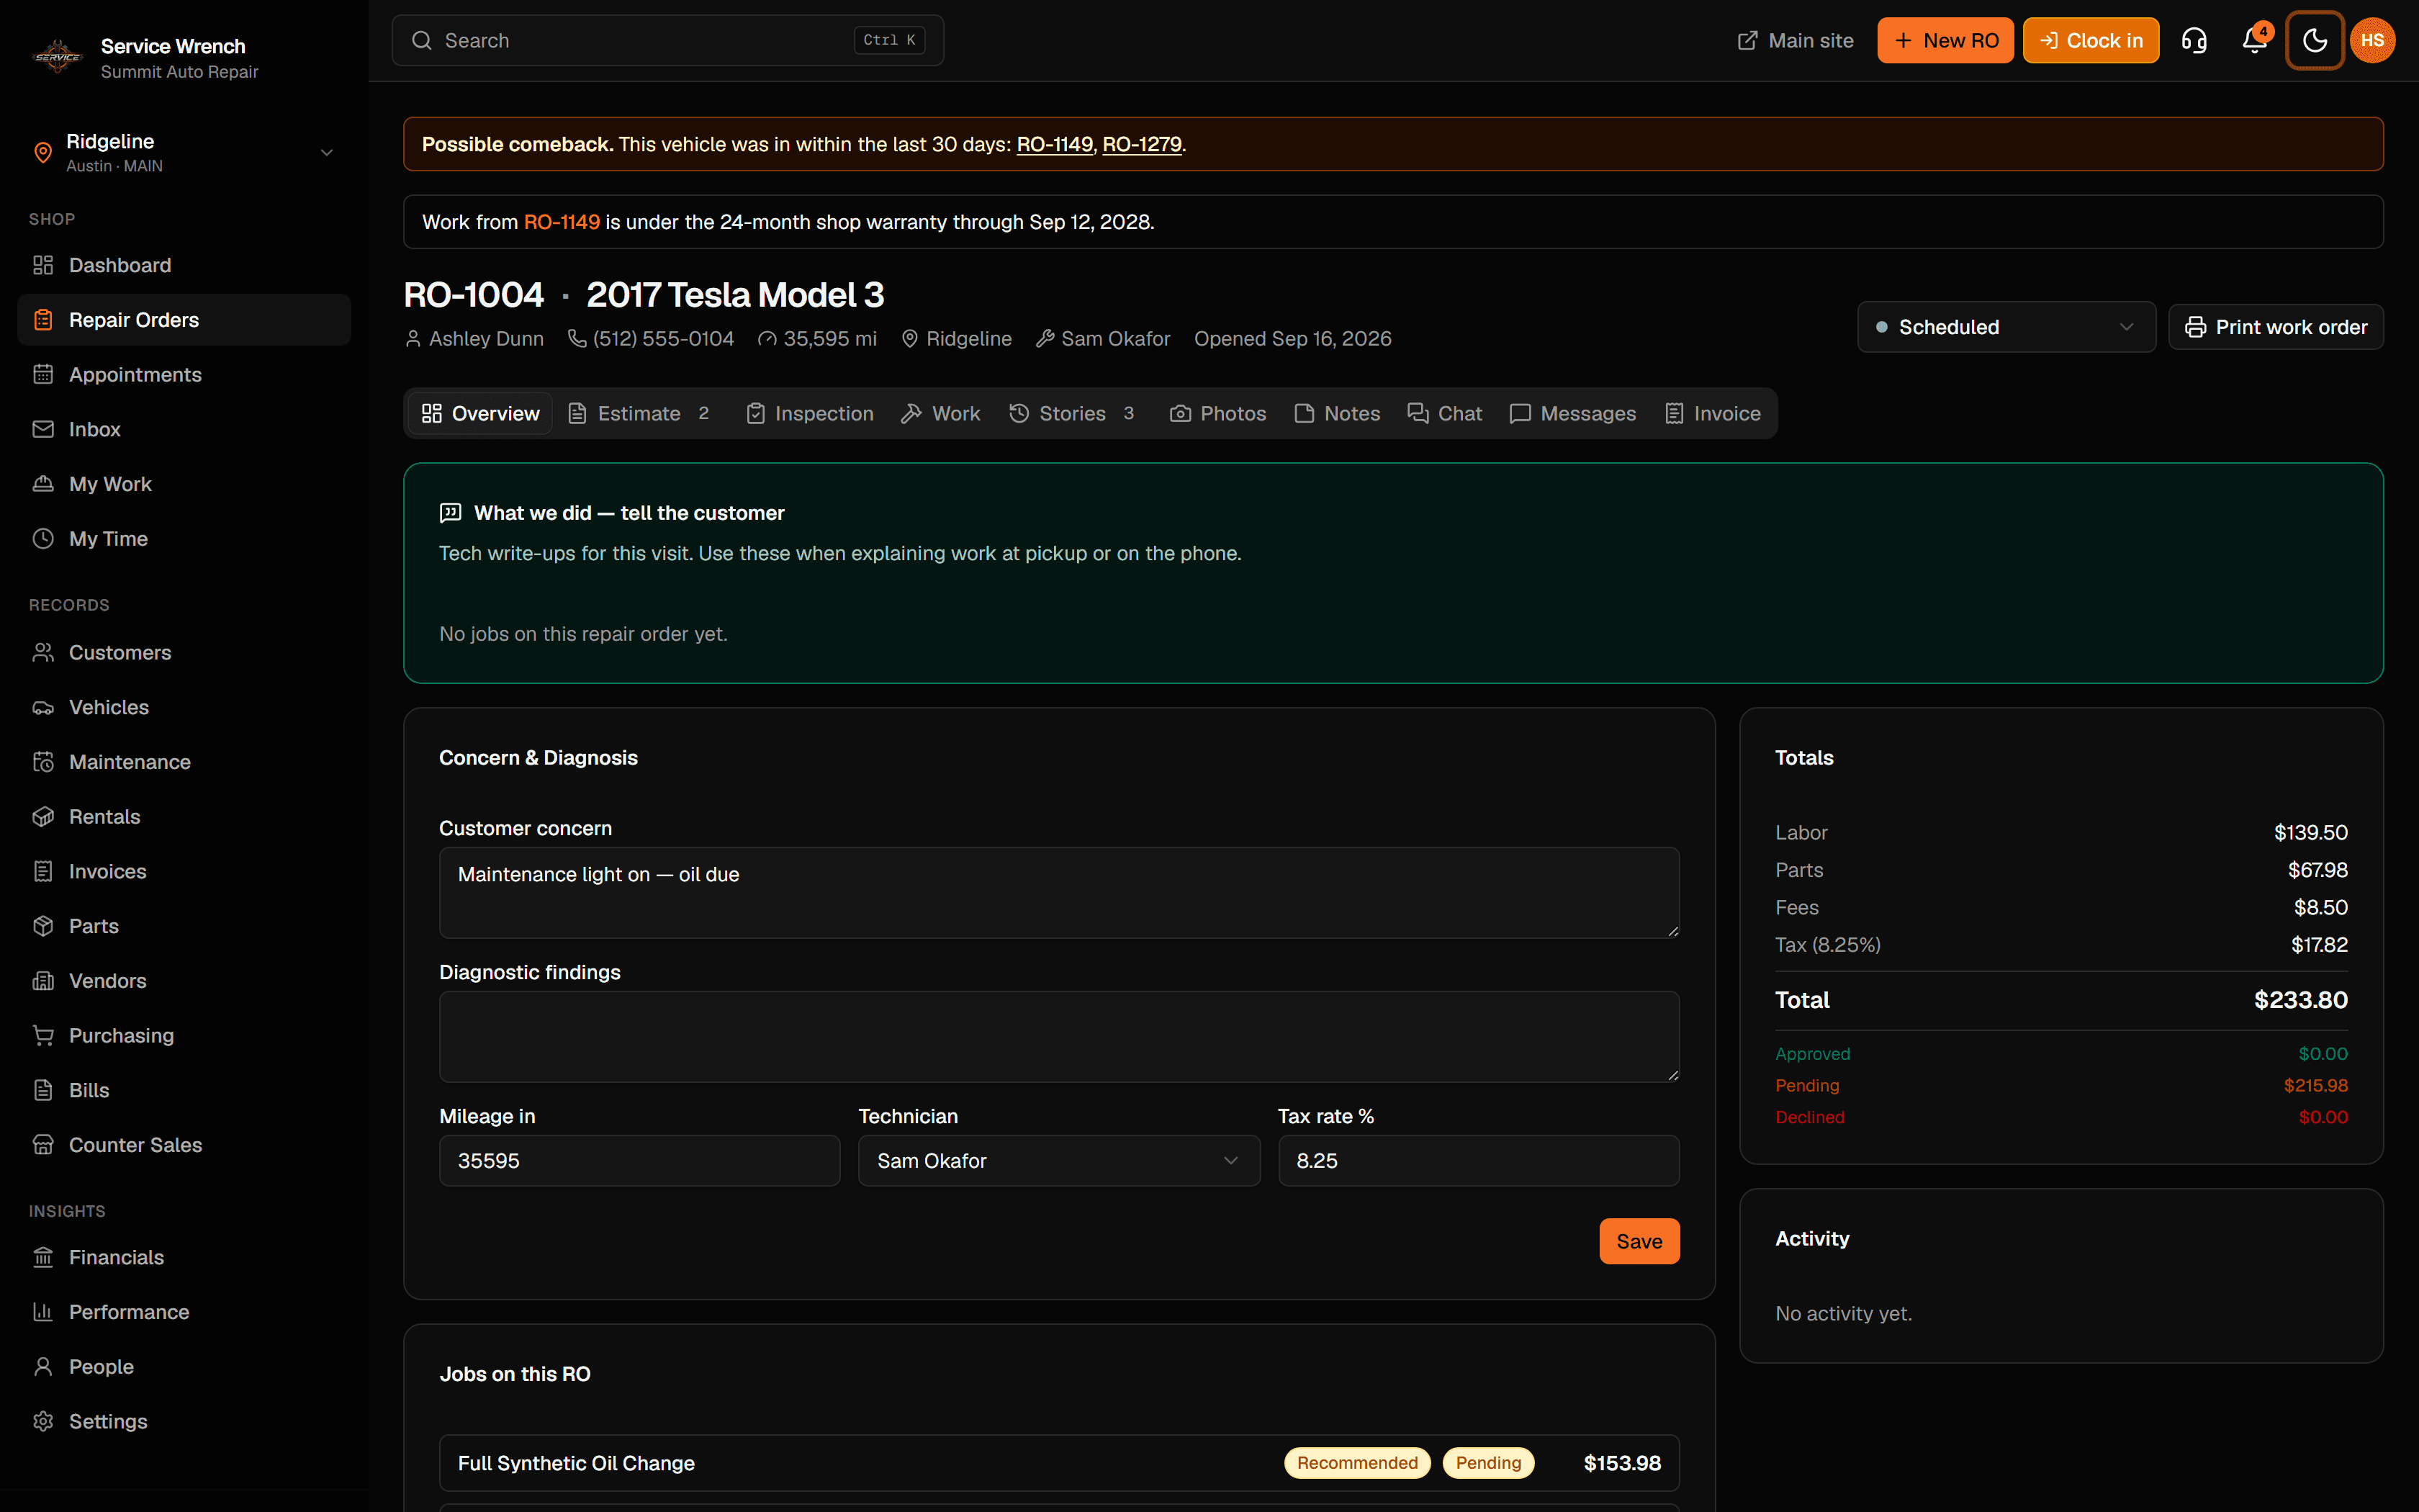Open the Inbox
Screen dimensions: 2419x1512
click(x=184, y=429)
